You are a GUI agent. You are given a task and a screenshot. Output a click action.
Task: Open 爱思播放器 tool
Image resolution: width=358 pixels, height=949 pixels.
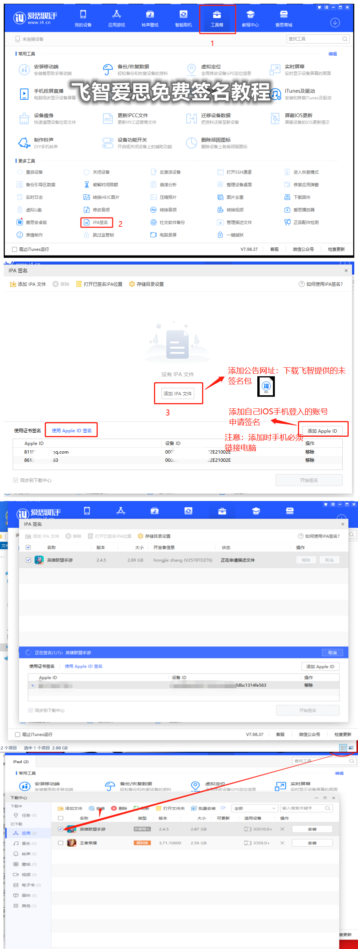[300, 210]
